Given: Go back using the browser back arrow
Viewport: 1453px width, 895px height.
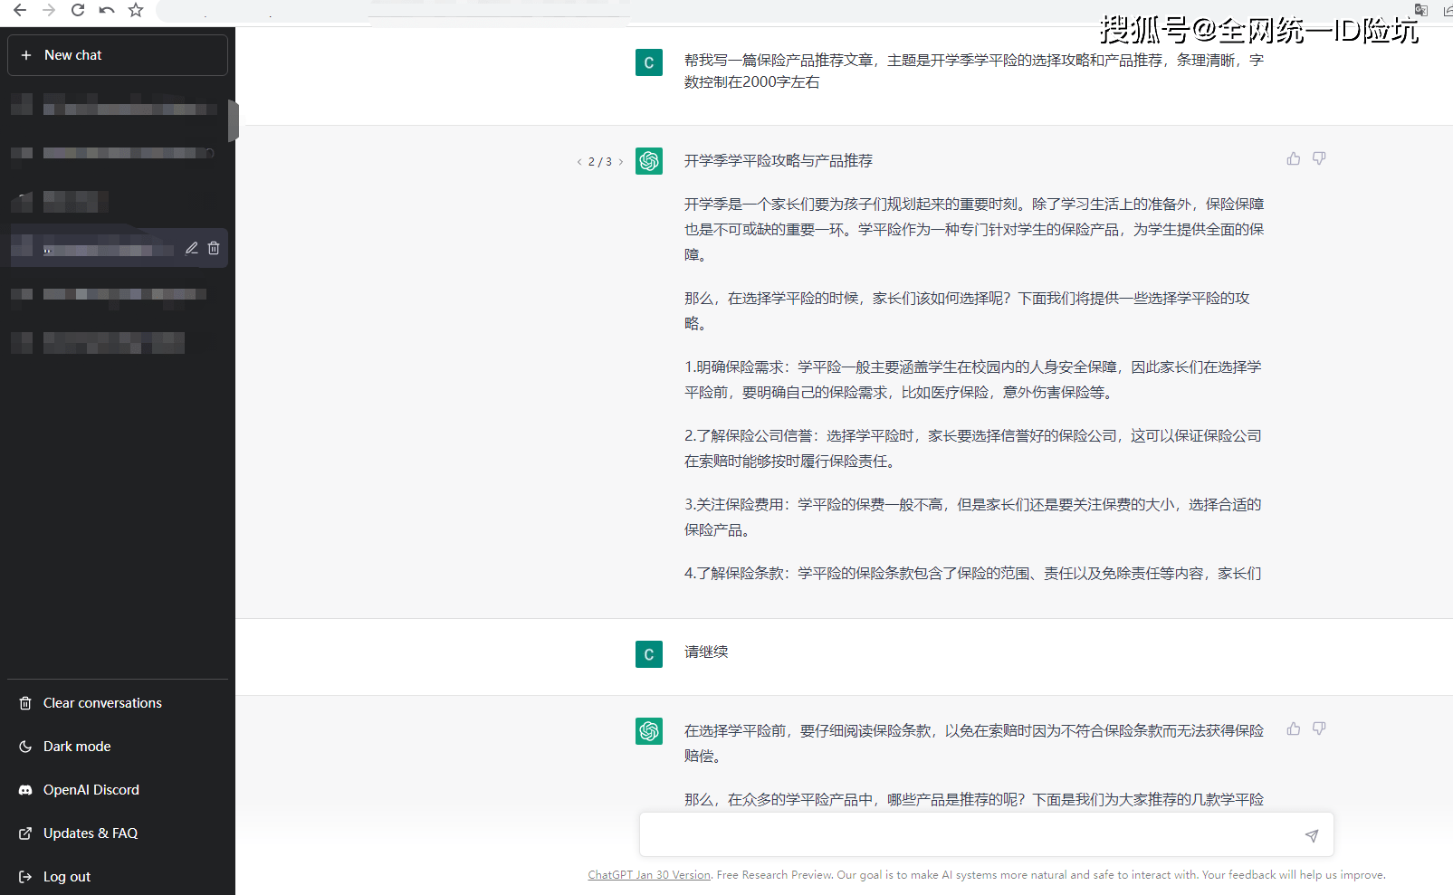Looking at the screenshot, I should (x=19, y=11).
